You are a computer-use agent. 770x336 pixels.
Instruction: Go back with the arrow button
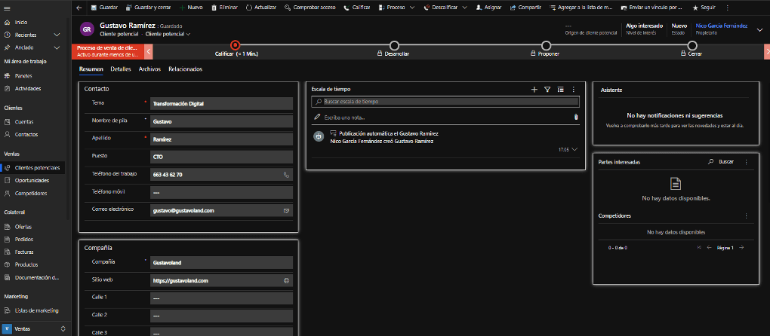coord(79,8)
